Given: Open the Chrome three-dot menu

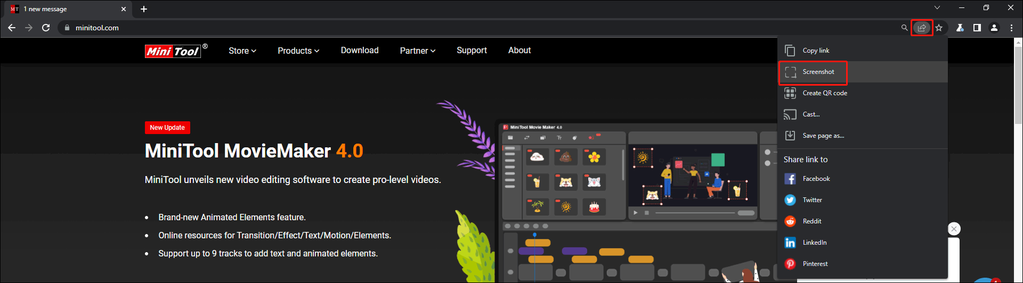Looking at the screenshot, I should [1011, 28].
